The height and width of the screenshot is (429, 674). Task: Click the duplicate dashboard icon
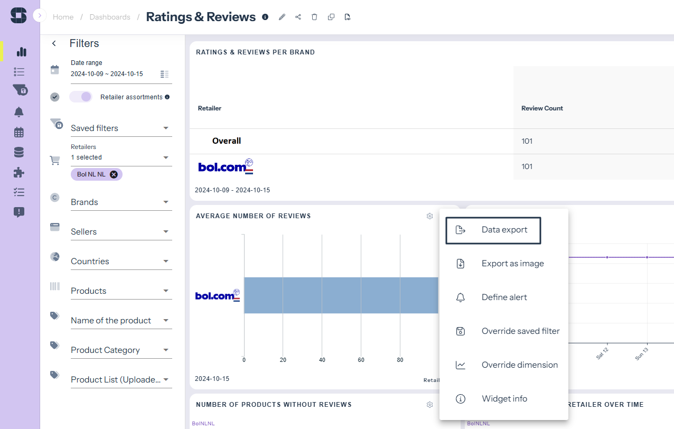point(331,17)
